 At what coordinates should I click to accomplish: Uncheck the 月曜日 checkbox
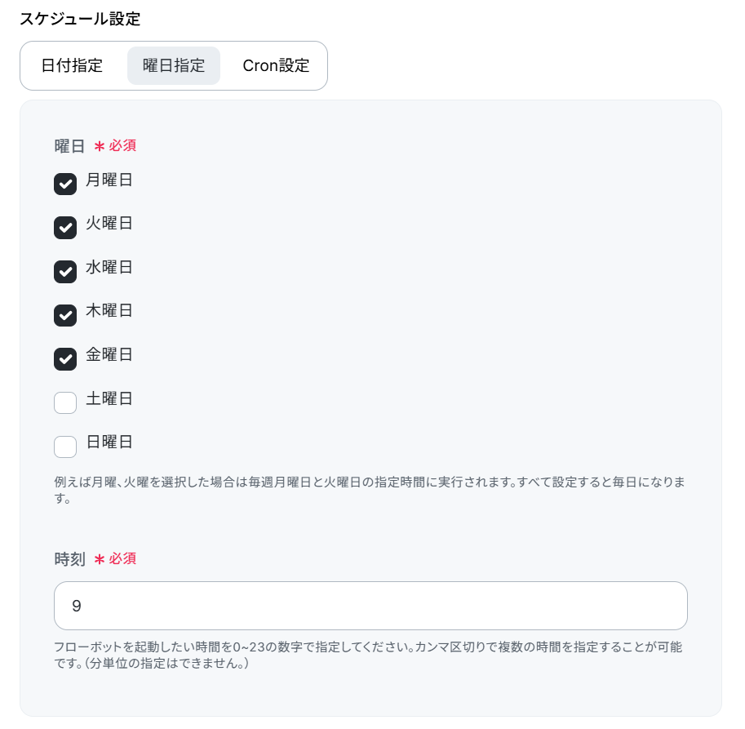[65, 184]
